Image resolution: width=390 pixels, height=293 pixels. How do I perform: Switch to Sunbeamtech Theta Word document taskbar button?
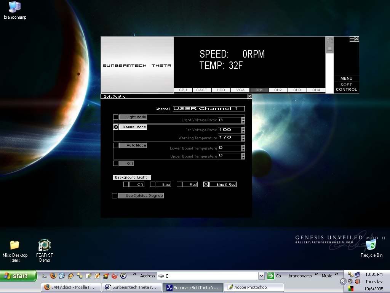[132, 287]
